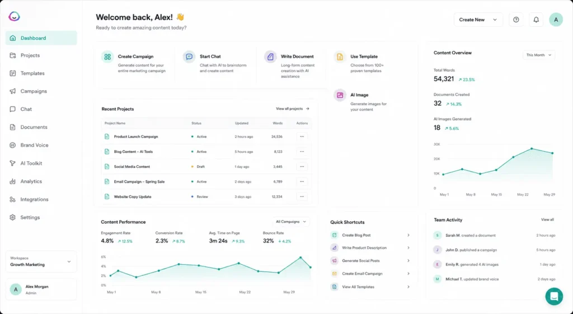This screenshot has height=314, width=573.
Task: Open the Create Email Campaign shortcut
Action: (370, 274)
